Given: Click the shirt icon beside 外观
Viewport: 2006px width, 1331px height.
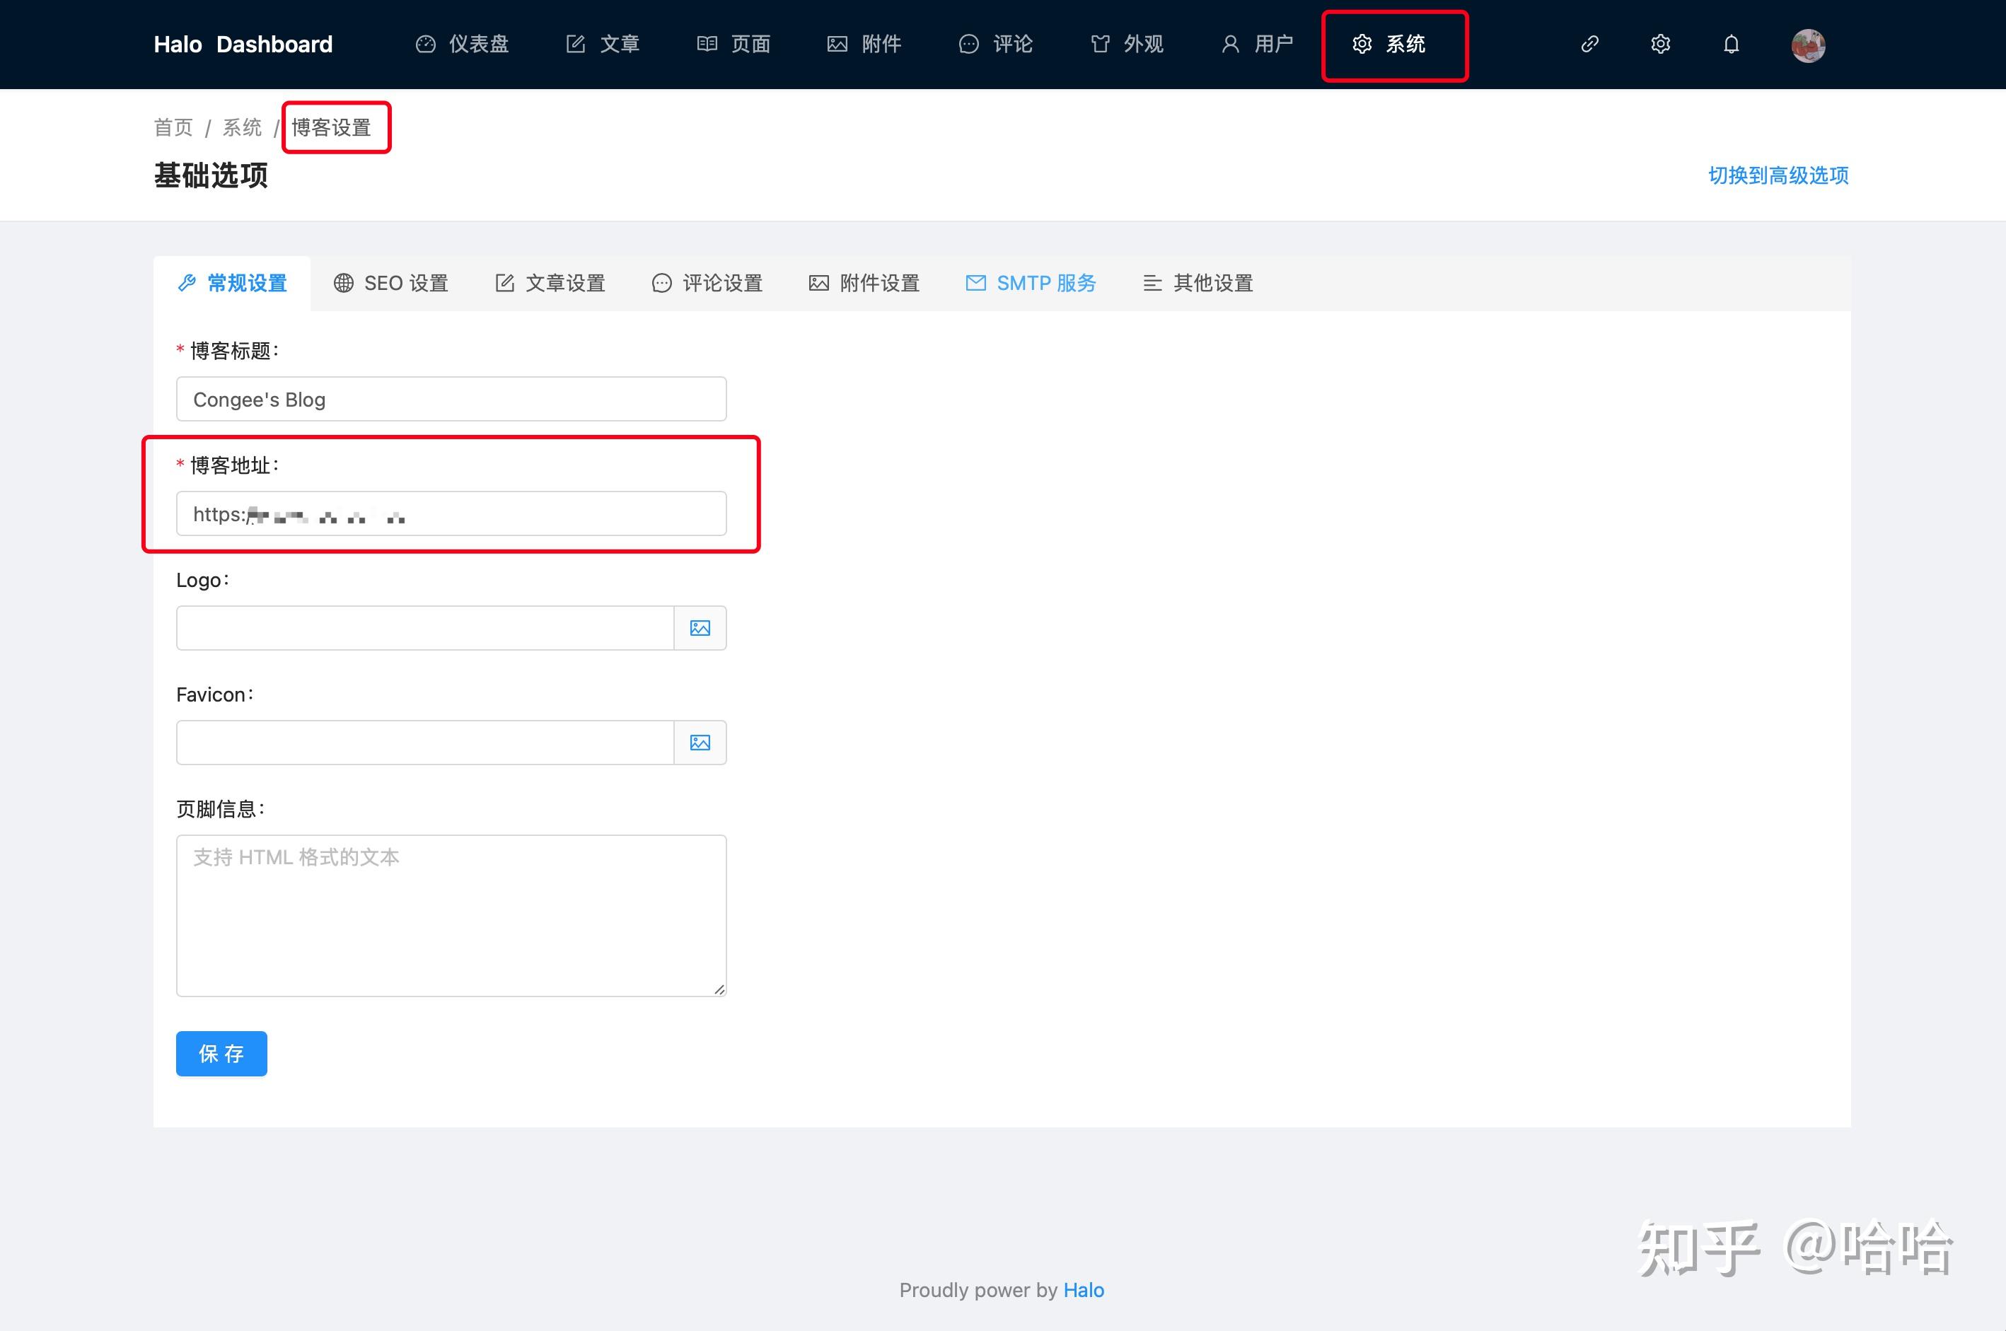Looking at the screenshot, I should click(1100, 44).
